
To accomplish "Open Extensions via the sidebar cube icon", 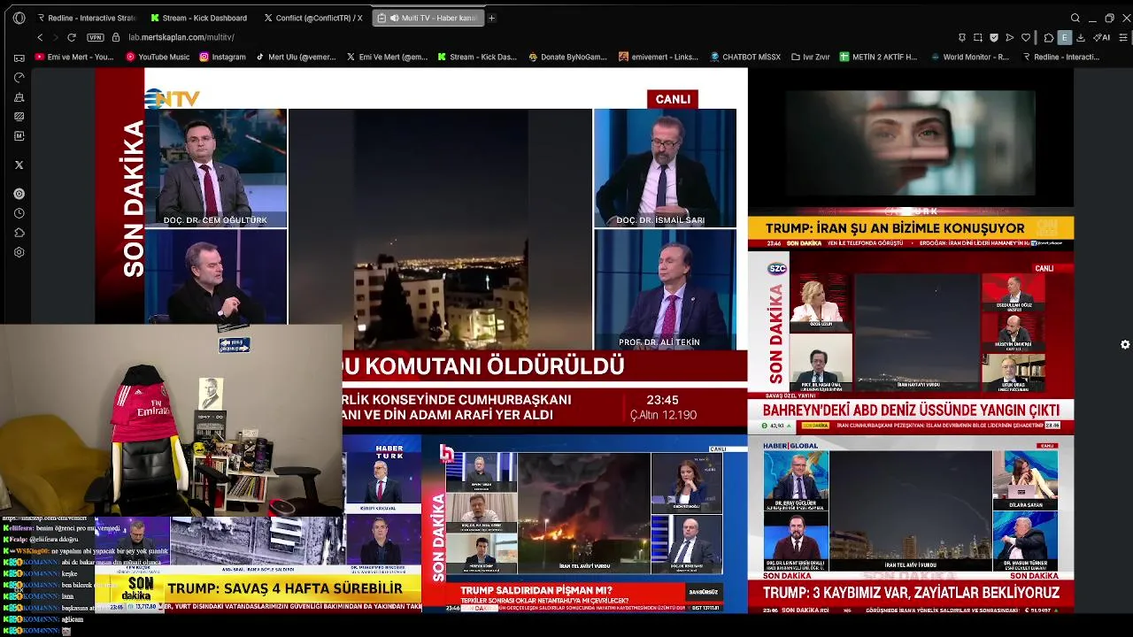I will click(19, 233).
